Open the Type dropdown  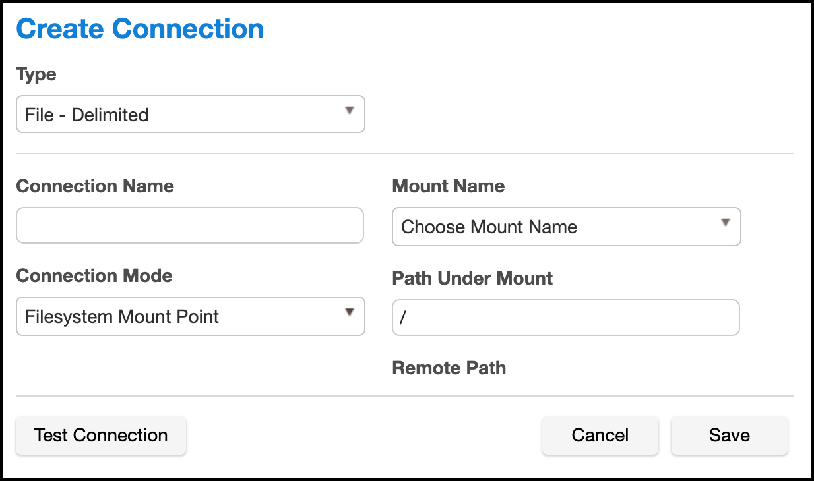click(190, 115)
